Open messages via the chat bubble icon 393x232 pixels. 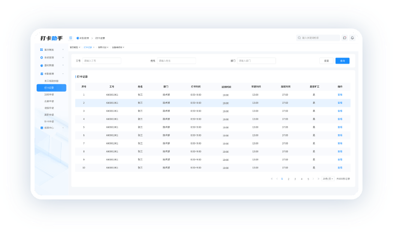[345, 38]
